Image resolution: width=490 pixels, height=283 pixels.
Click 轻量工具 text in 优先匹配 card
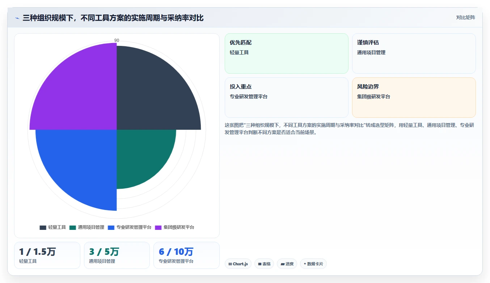pyautogui.click(x=239, y=52)
